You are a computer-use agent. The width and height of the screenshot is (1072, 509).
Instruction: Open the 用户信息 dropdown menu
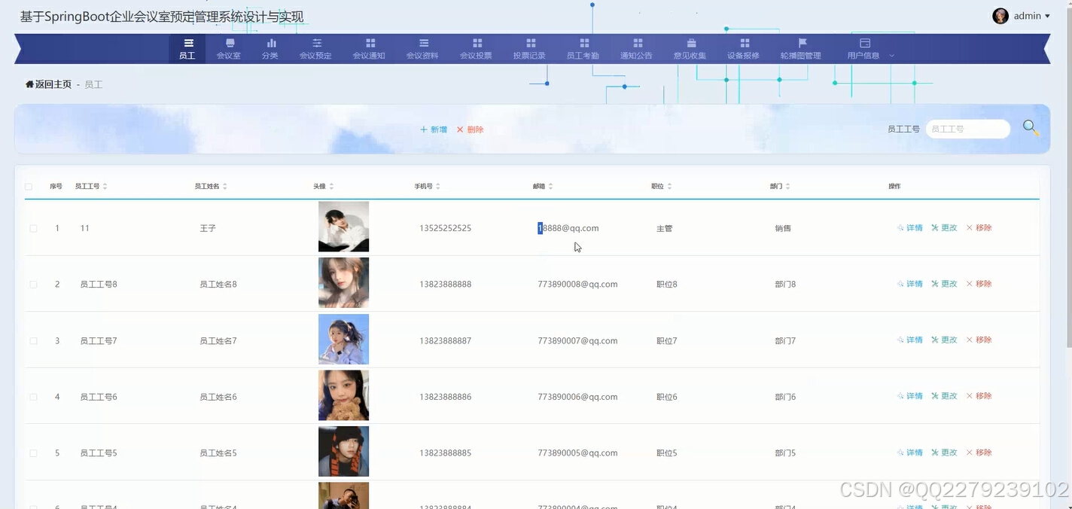coord(864,47)
